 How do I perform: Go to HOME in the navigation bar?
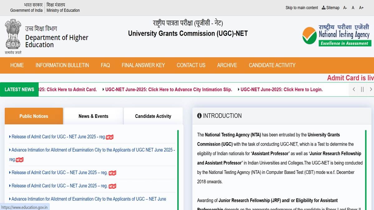click(17, 65)
